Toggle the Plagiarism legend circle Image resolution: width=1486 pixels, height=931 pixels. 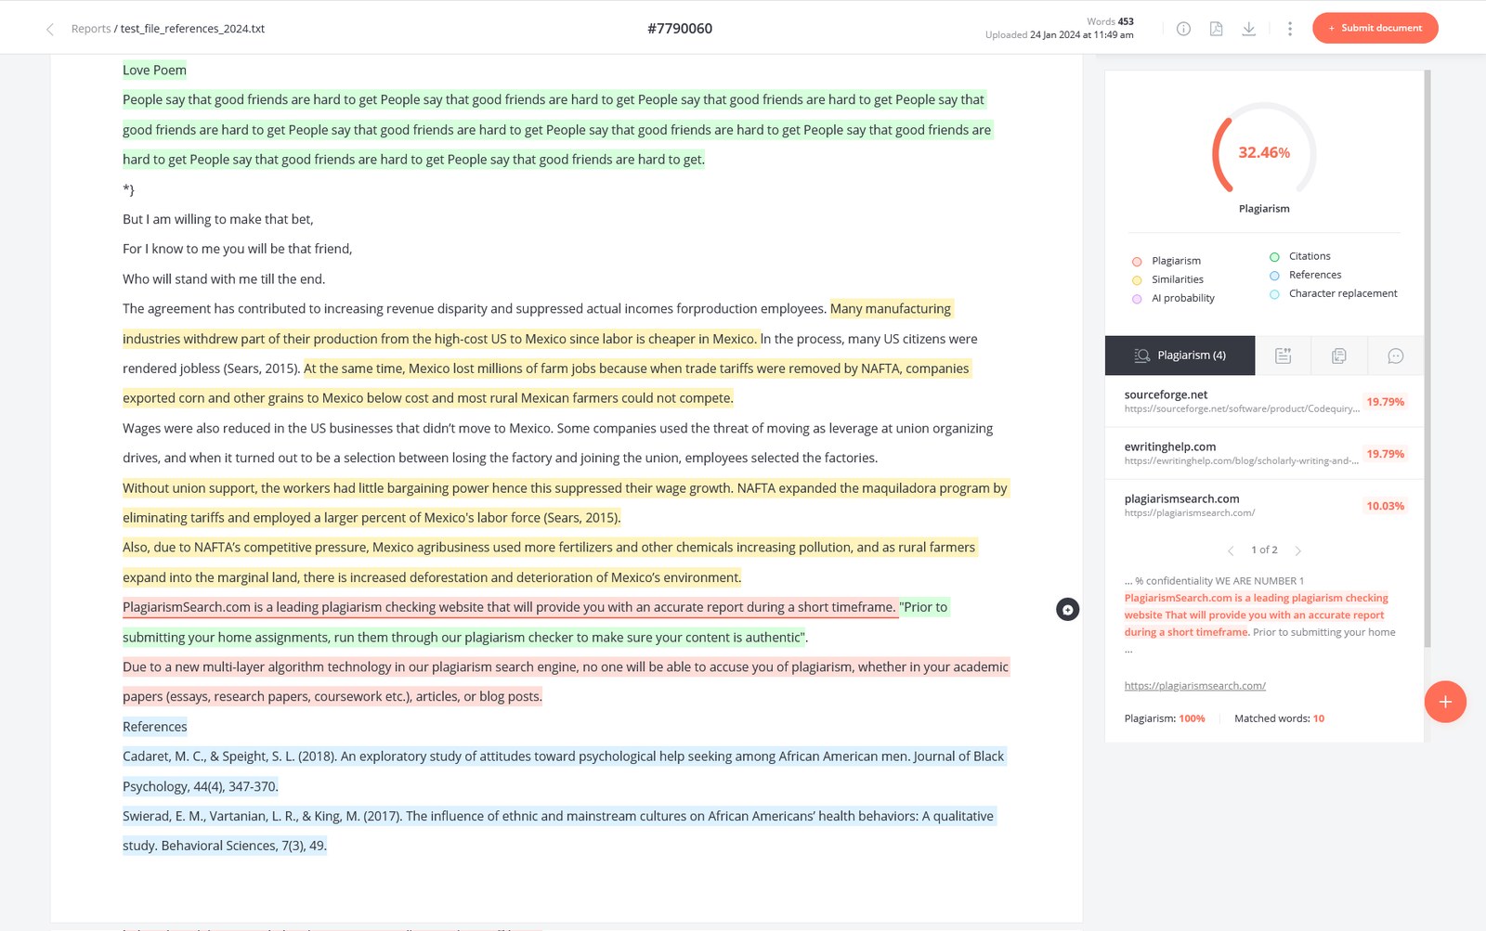tap(1137, 262)
